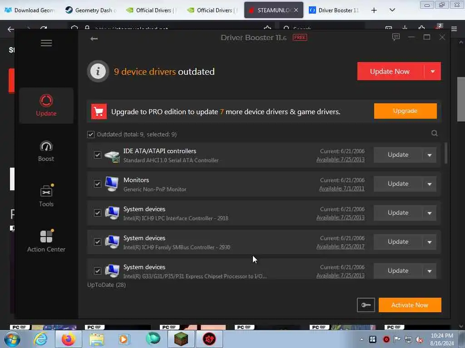Click the IDE ATA/ATAPI controllers device icon

tap(112, 156)
